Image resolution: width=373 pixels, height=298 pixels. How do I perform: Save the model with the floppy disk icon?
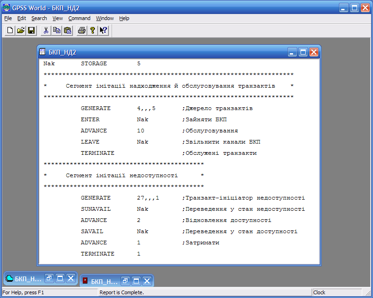click(x=31, y=31)
